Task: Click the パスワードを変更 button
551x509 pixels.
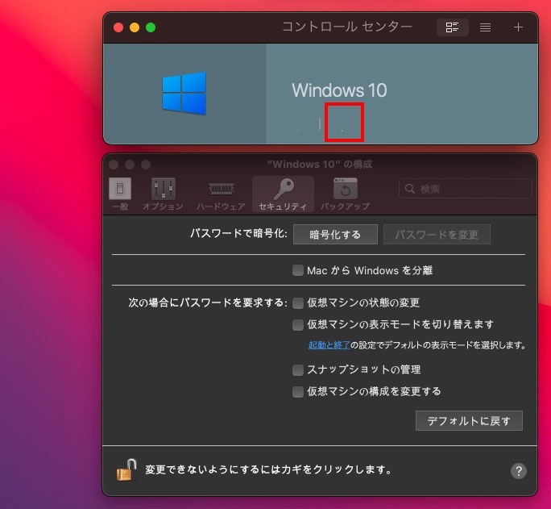Action: 437,234
